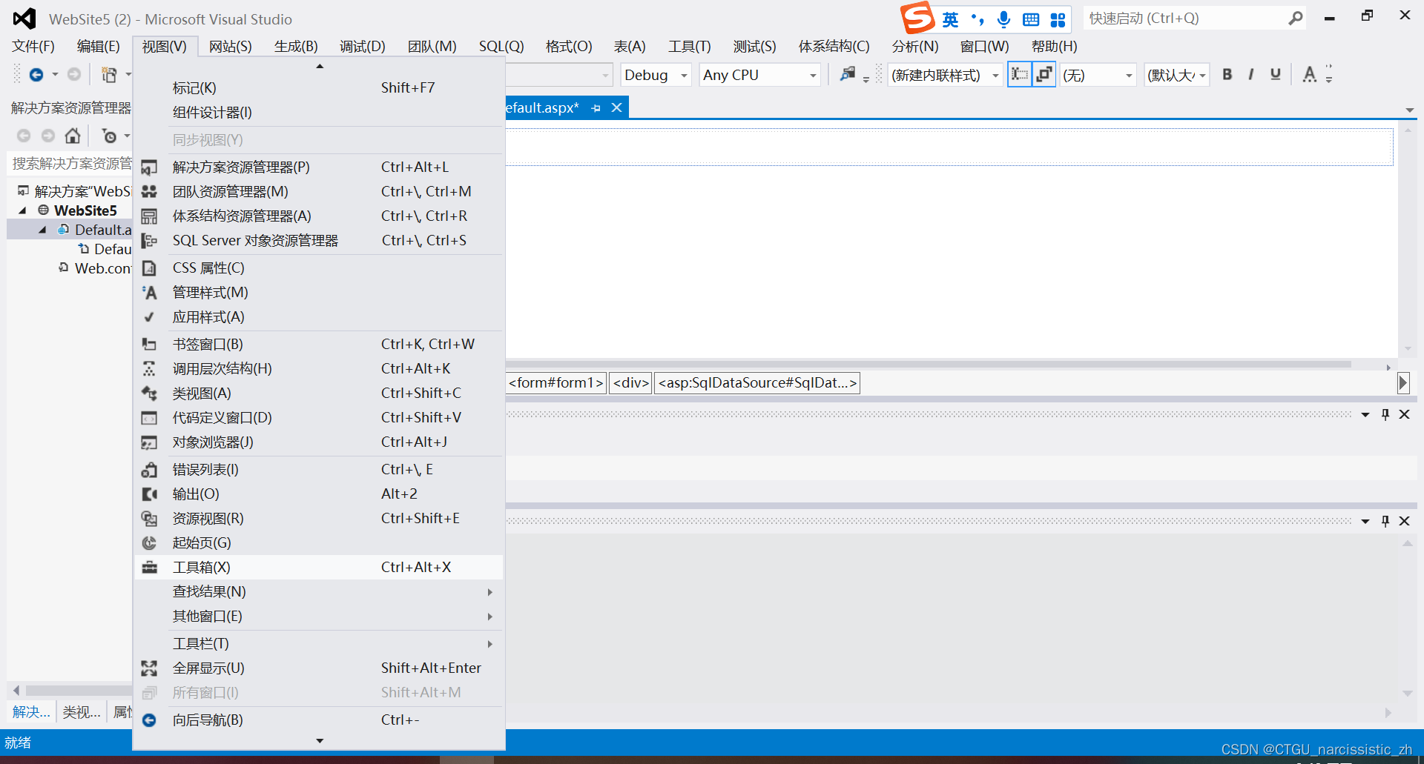The height and width of the screenshot is (764, 1424).
Task: Click the 管理样式 icon
Action: 149,292
